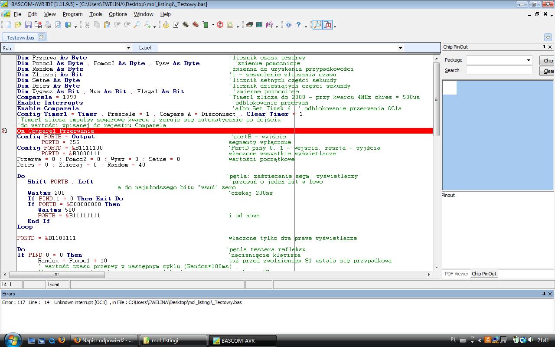Open BASCOM-AVR from Windows taskbar
The width and height of the screenshot is (555, 347).
click(243, 340)
